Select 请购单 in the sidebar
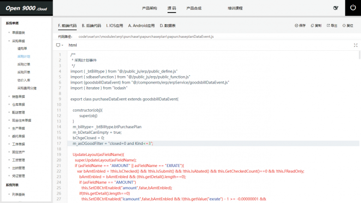The height and width of the screenshot is (203, 361). 22,48
